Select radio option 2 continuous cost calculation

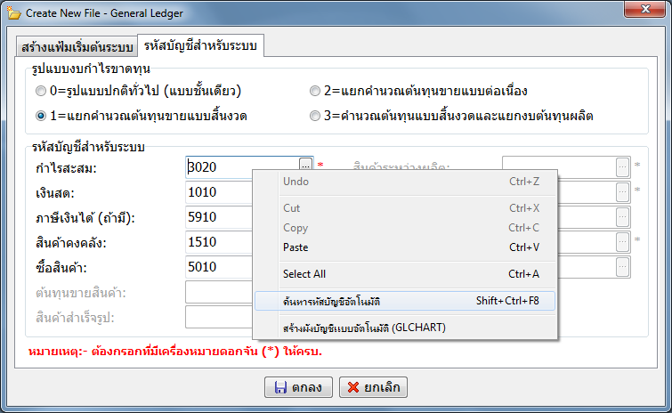point(315,91)
